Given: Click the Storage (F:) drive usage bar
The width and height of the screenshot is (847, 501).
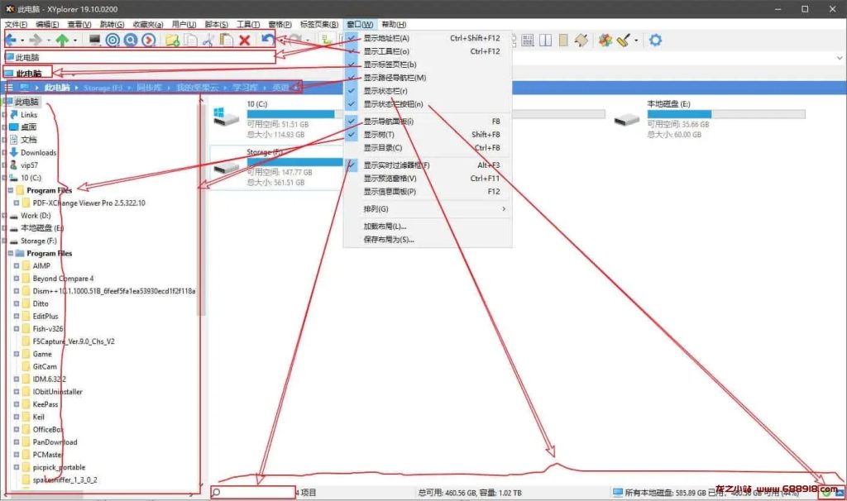Looking at the screenshot, I should (295, 162).
